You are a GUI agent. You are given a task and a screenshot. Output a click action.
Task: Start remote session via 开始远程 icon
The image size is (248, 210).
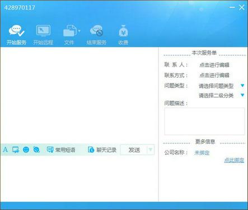43,35
